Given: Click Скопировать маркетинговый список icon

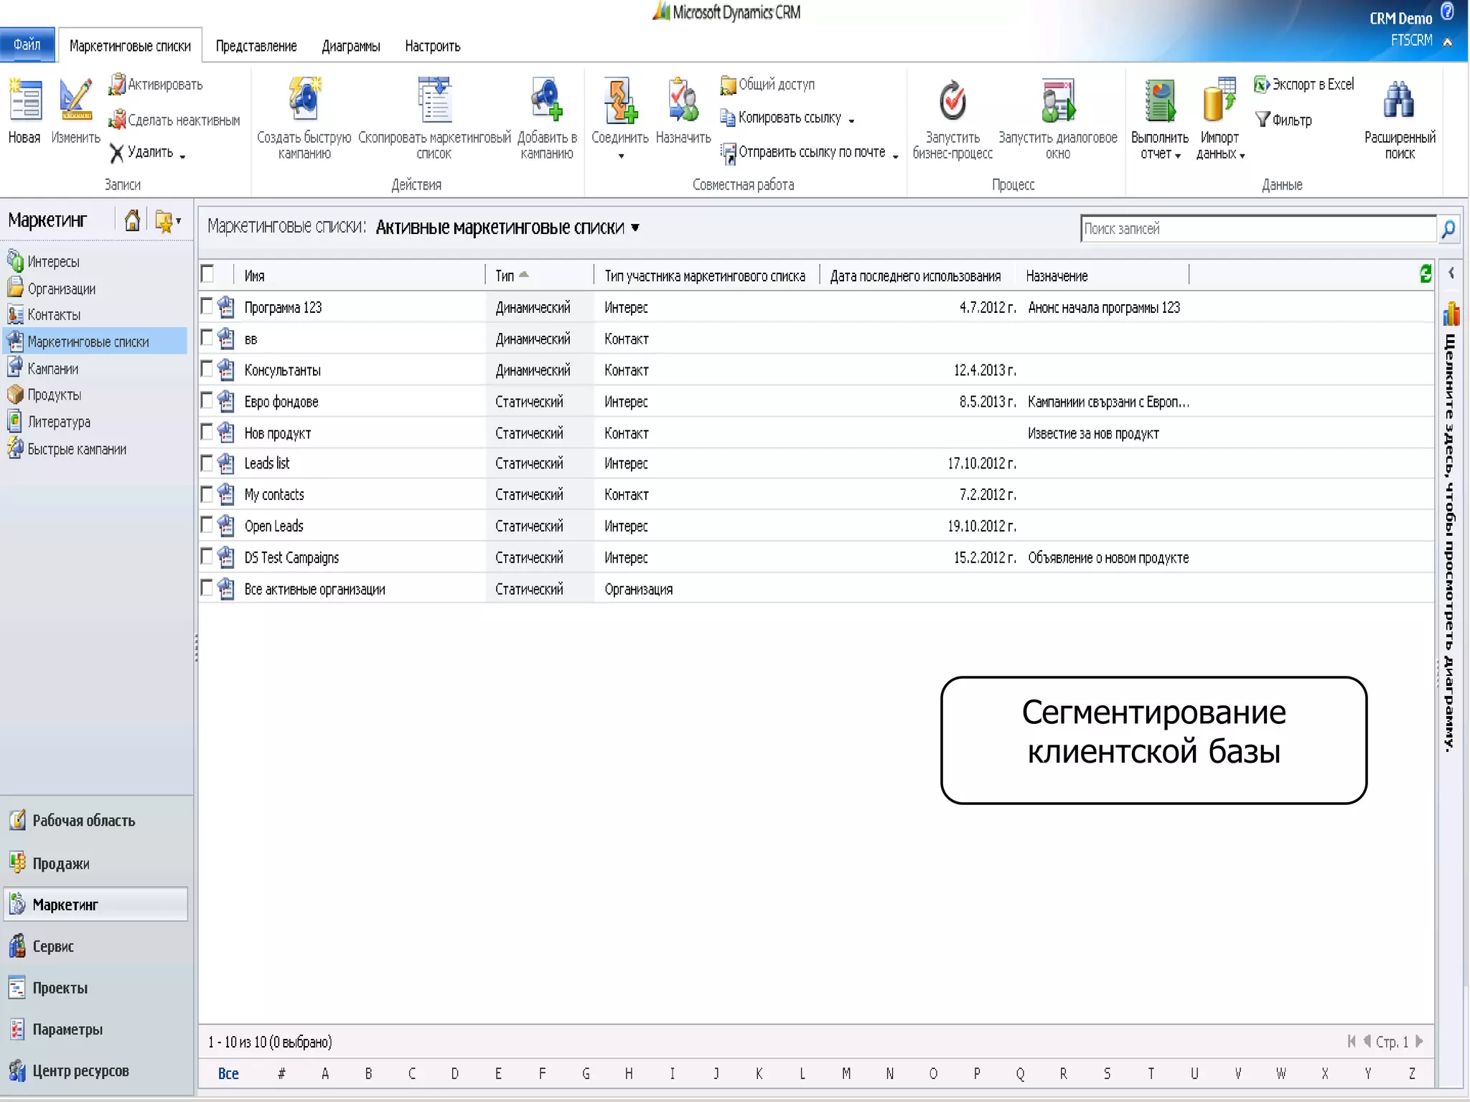Looking at the screenshot, I should [434, 100].
